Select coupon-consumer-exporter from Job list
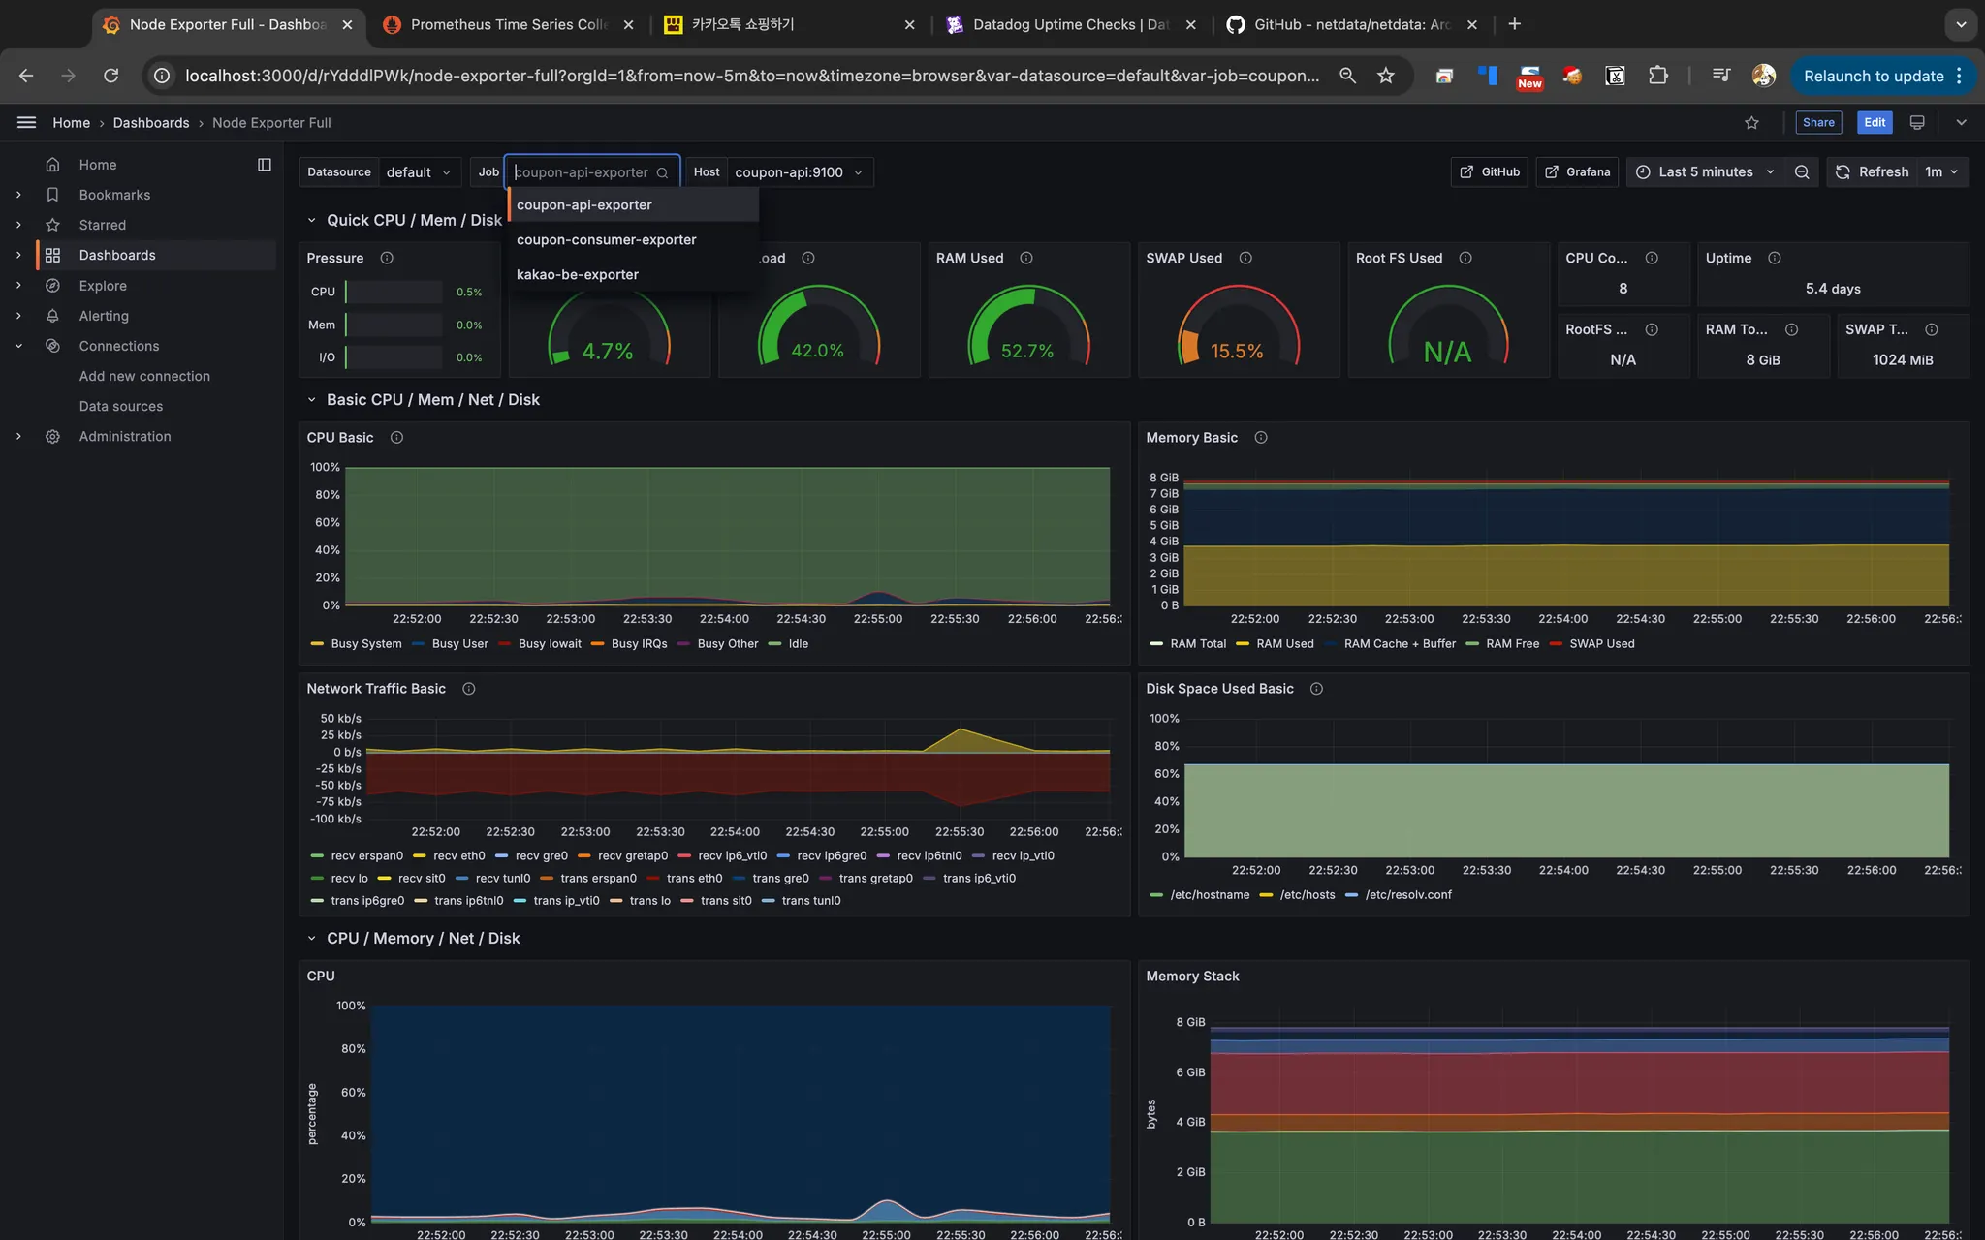This screenshot has height=1240, width=1985. point(606,240)
